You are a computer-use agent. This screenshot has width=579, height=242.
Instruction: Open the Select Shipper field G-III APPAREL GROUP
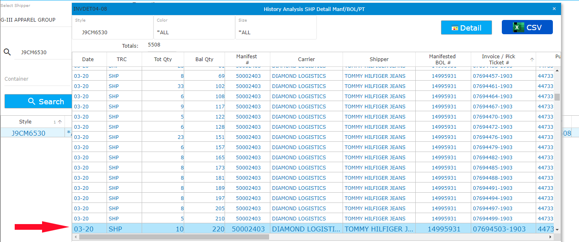tap(36, 20)
